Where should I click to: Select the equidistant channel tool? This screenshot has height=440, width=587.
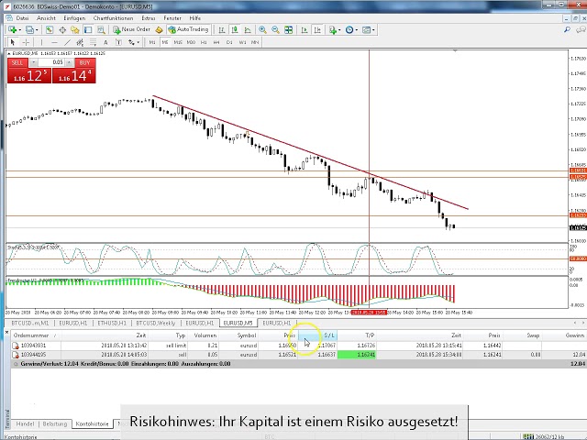coord(80,42)
